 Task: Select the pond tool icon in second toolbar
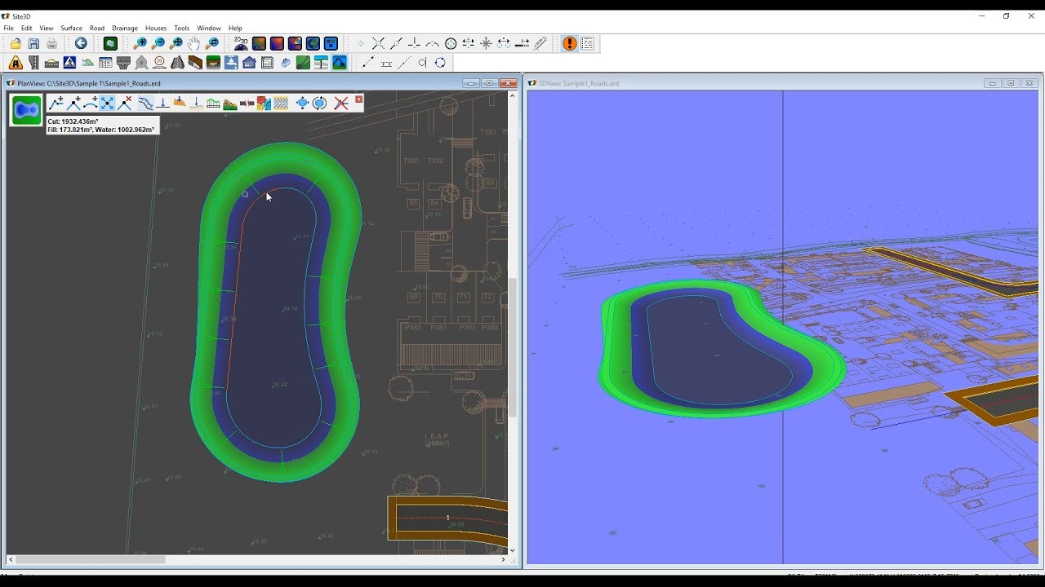tap(339, 63)
